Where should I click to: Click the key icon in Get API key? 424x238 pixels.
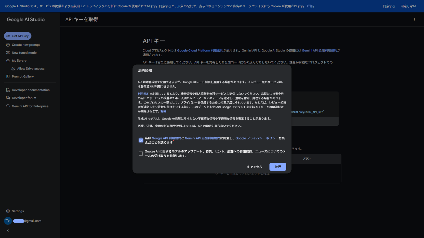click(8, 36)
